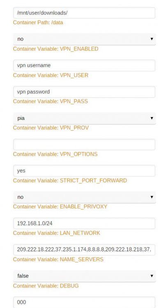Open the ENABLE_PRIVOXY dropdown showing no
Screen dimensions: 161x308
(x=85, y=197)
